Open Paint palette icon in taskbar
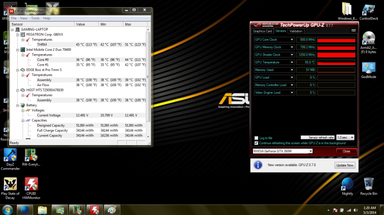The image size is (384, 215). 112,210
